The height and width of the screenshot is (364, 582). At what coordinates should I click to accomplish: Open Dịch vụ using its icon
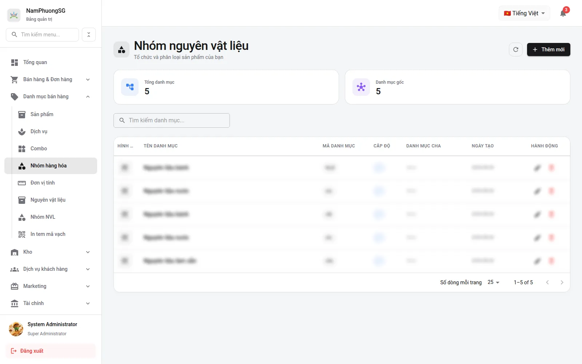coord(22,132)
